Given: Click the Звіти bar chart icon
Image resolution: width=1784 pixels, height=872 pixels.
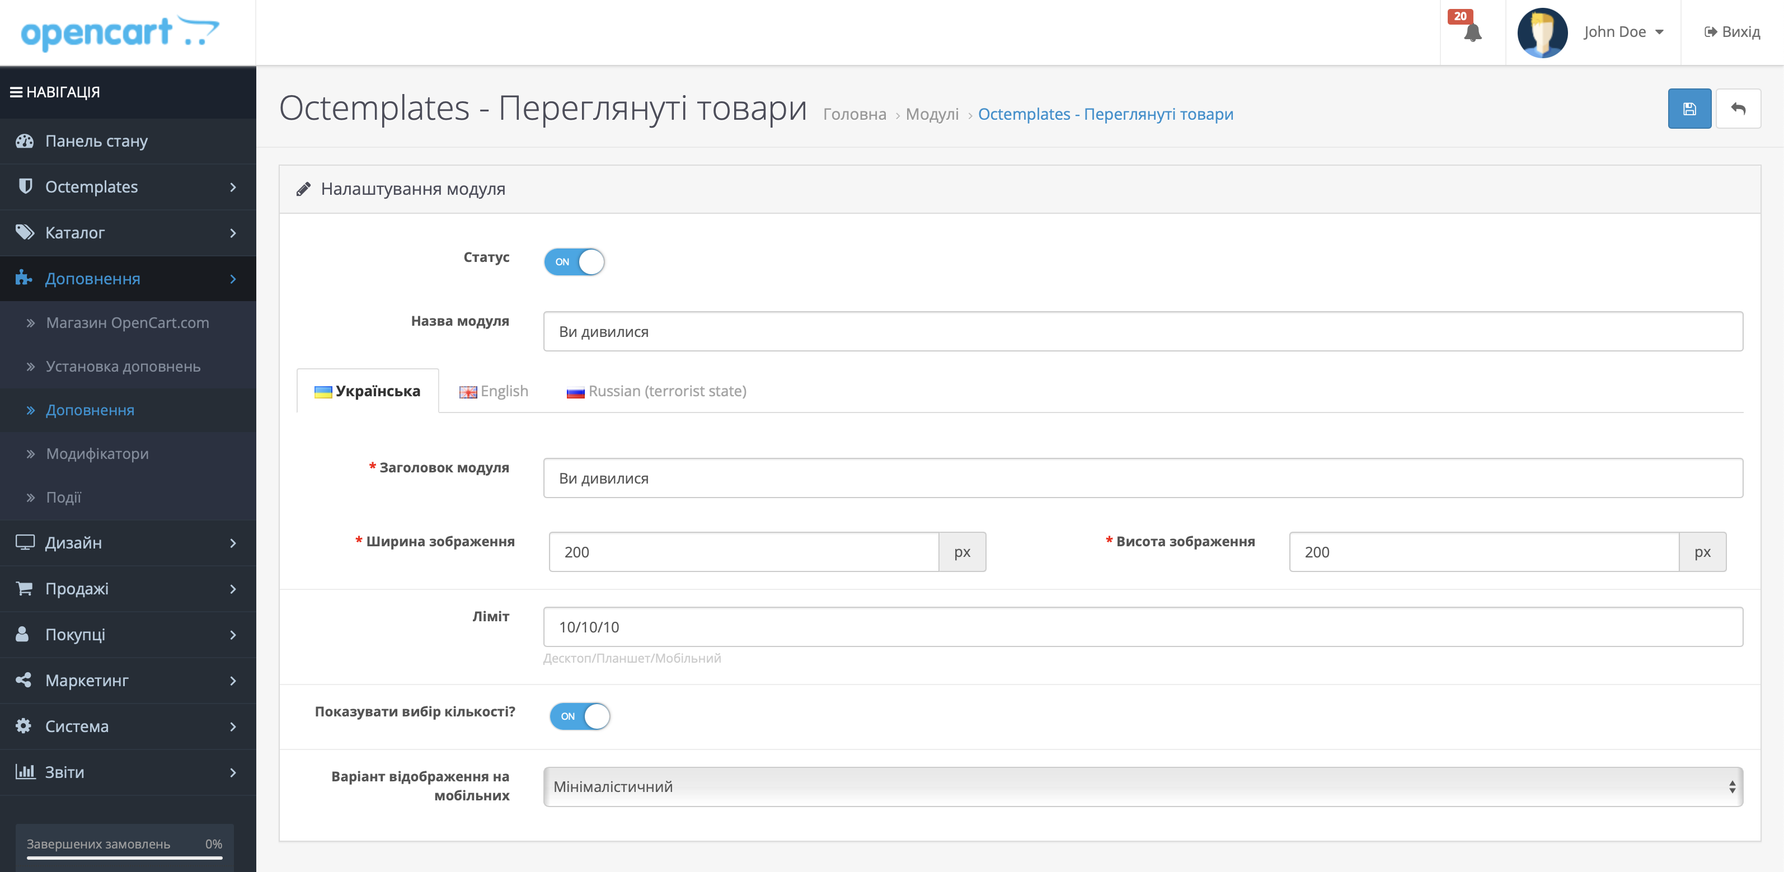Looking at the screenshot, I should pos(25,772).
